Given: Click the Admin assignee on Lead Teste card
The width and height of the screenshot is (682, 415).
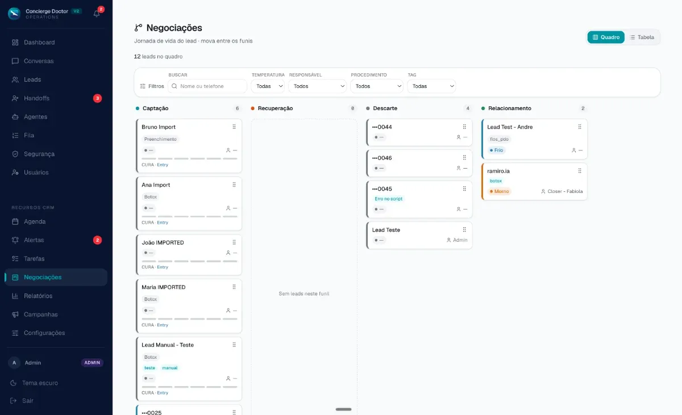Looking at the screenshot, I should 457,240.
